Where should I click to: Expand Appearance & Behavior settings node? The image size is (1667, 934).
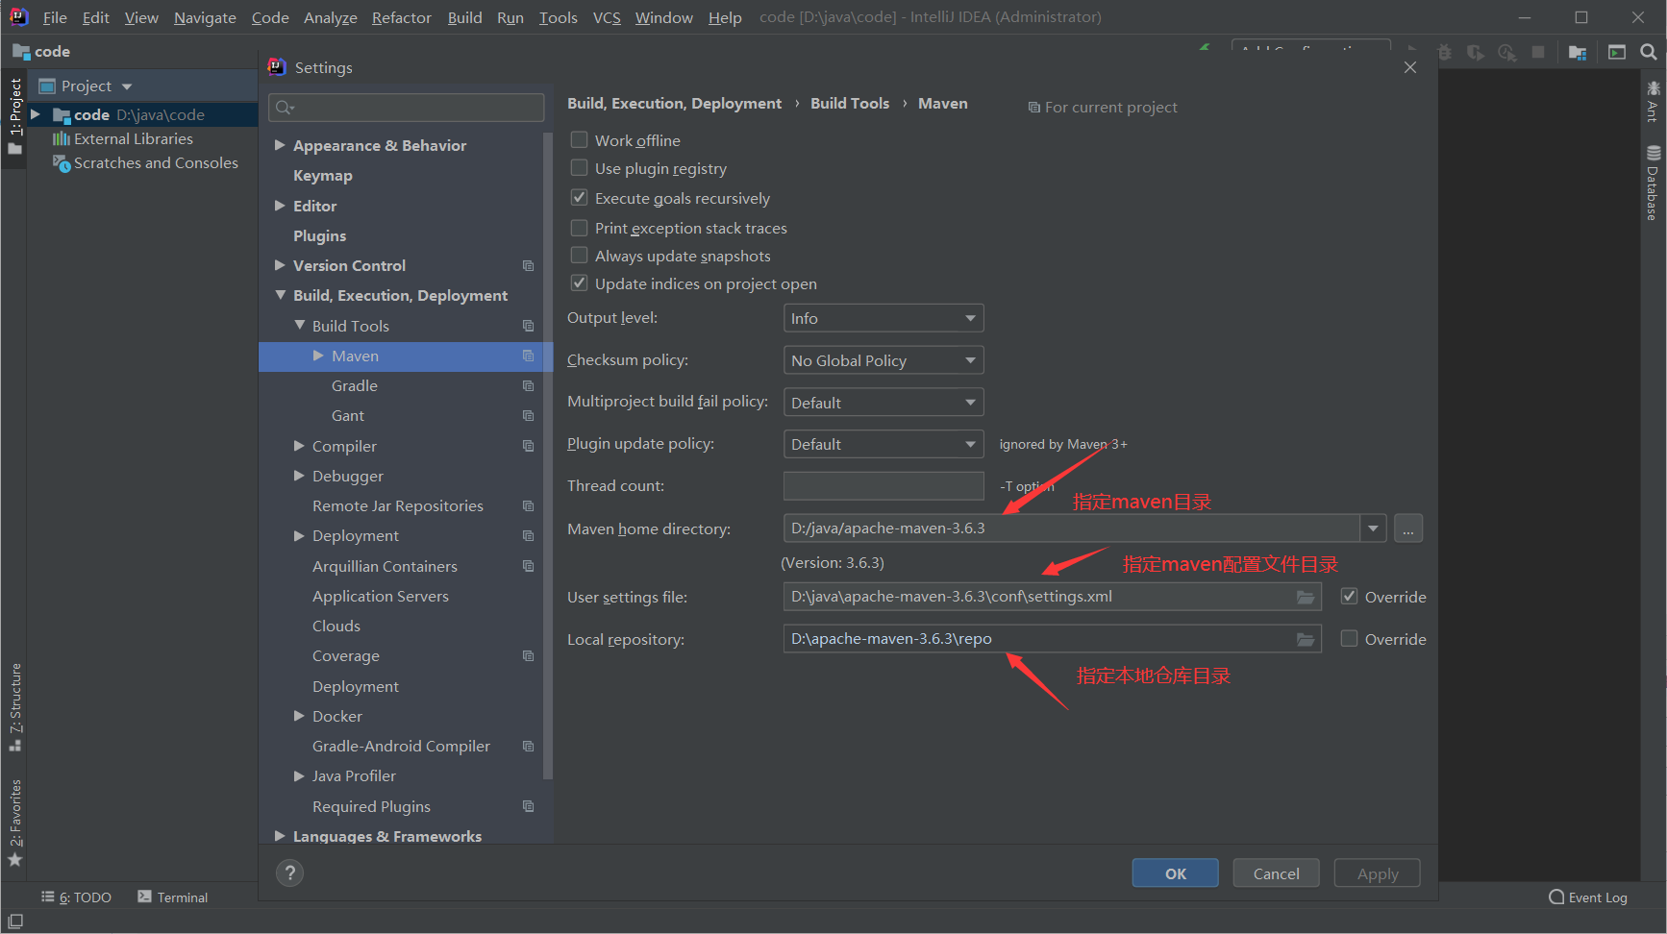[280, 145]
